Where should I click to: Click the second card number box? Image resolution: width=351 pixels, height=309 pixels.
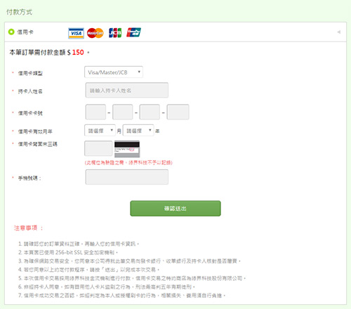(x=123, y=112)
